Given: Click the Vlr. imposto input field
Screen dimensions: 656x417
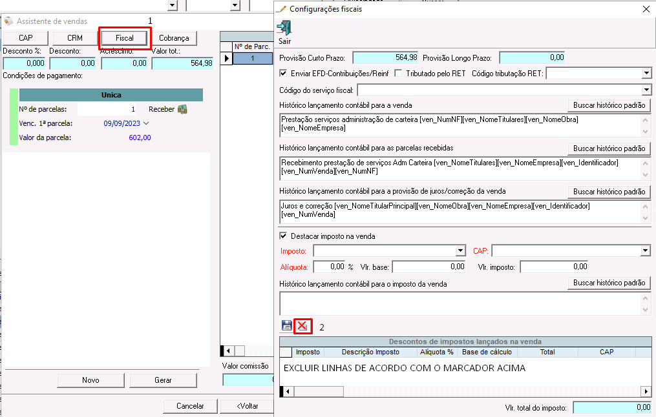Looking at the screenshot, I should click(x=555, y=267).
